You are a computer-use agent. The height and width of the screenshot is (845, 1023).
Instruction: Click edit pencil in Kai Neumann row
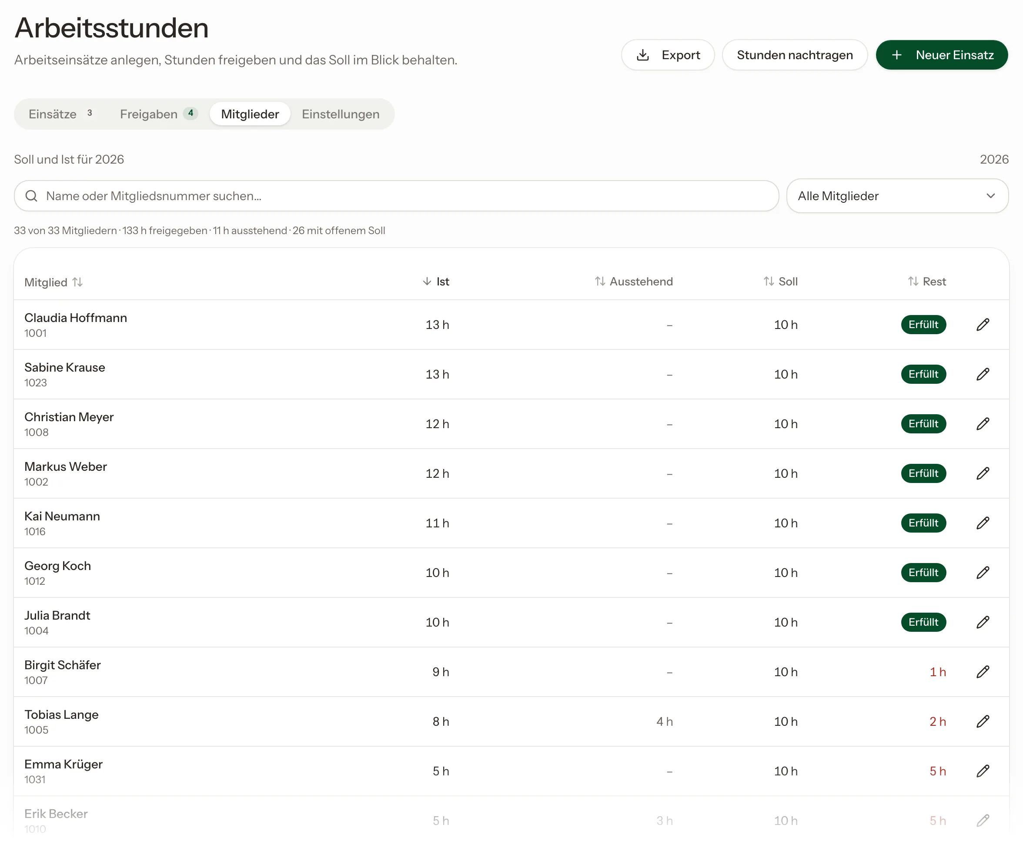(x=983, y=523)
